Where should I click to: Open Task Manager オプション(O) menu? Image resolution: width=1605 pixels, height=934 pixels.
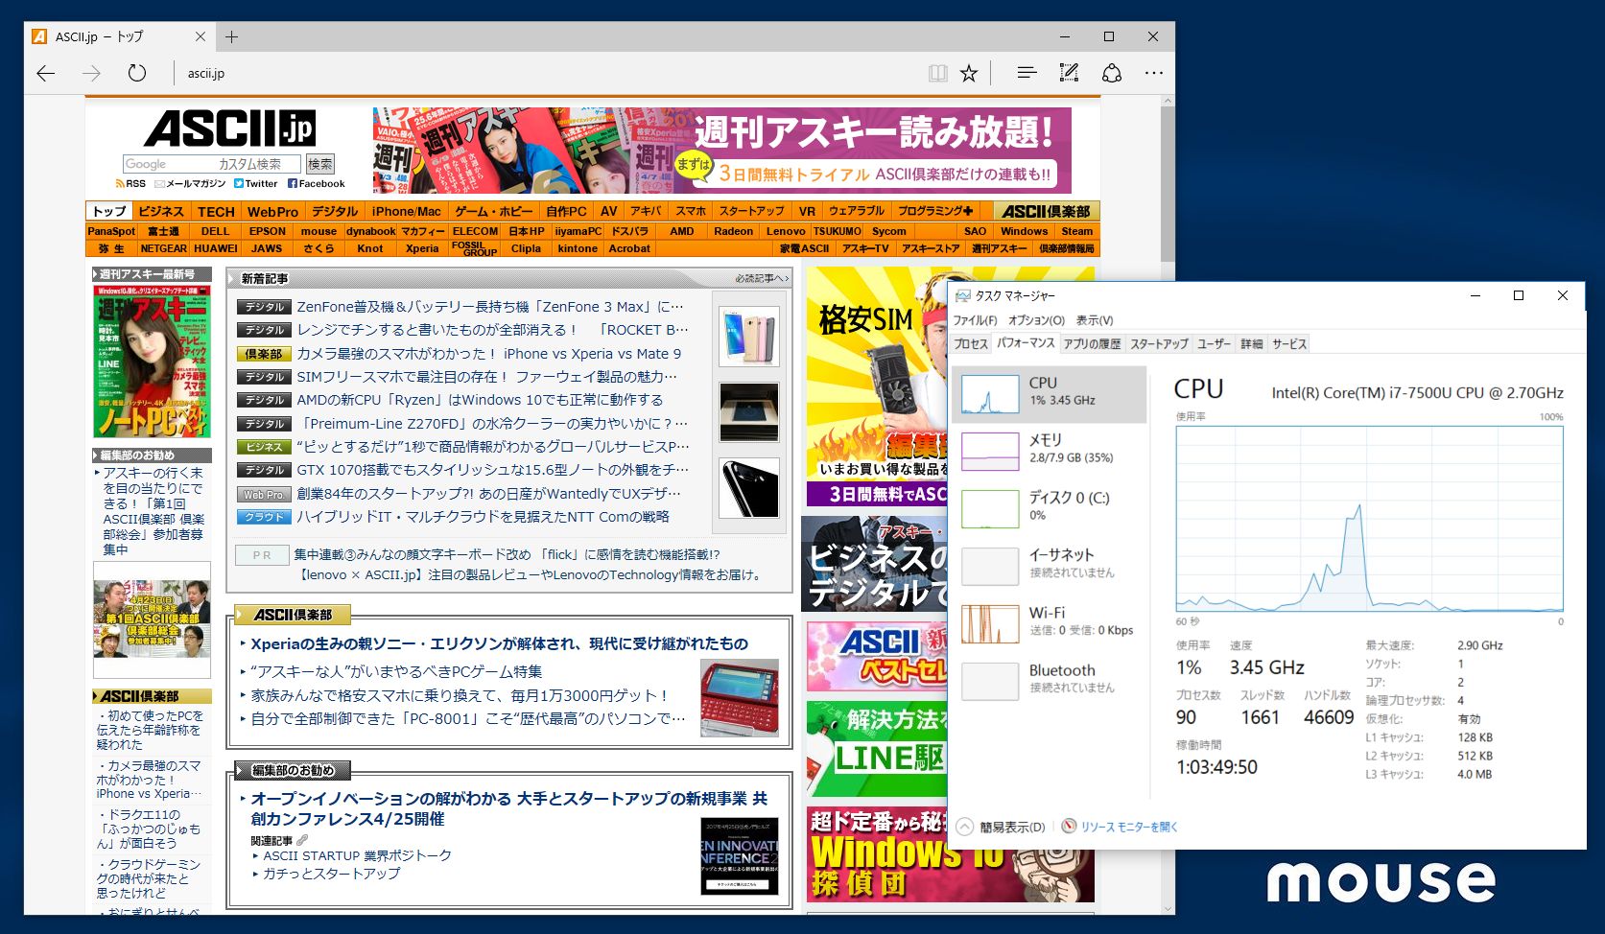[x=1036, y=320]
